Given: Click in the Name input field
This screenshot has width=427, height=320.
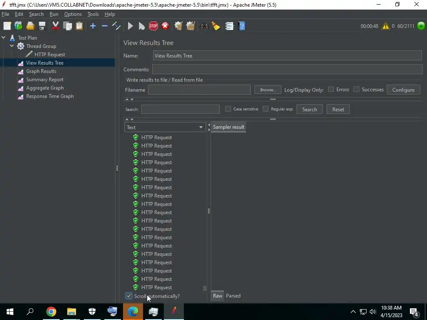Looking at the screenshot, I should coord(287,55).
